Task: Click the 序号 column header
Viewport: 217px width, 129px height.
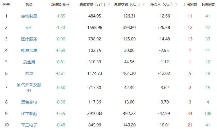Action: pyautogui.click(x=6, y=5)
